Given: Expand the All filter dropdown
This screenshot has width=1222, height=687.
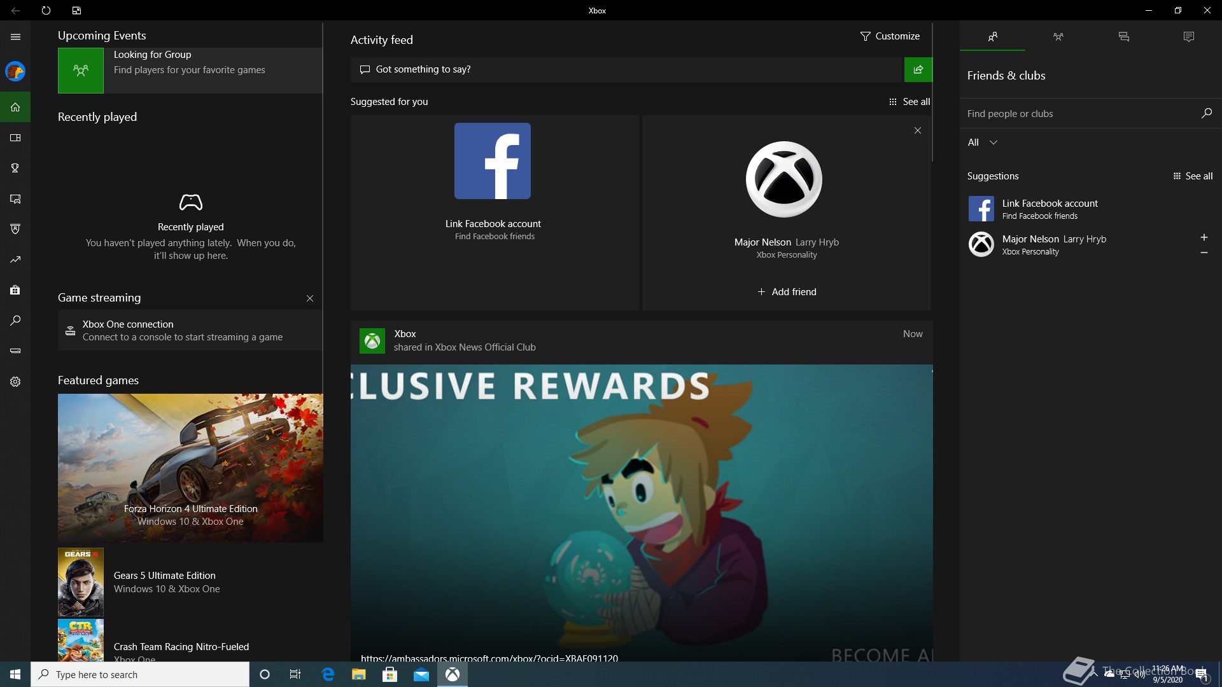Looking at the screenshot, I should click(x=983, y=142).
